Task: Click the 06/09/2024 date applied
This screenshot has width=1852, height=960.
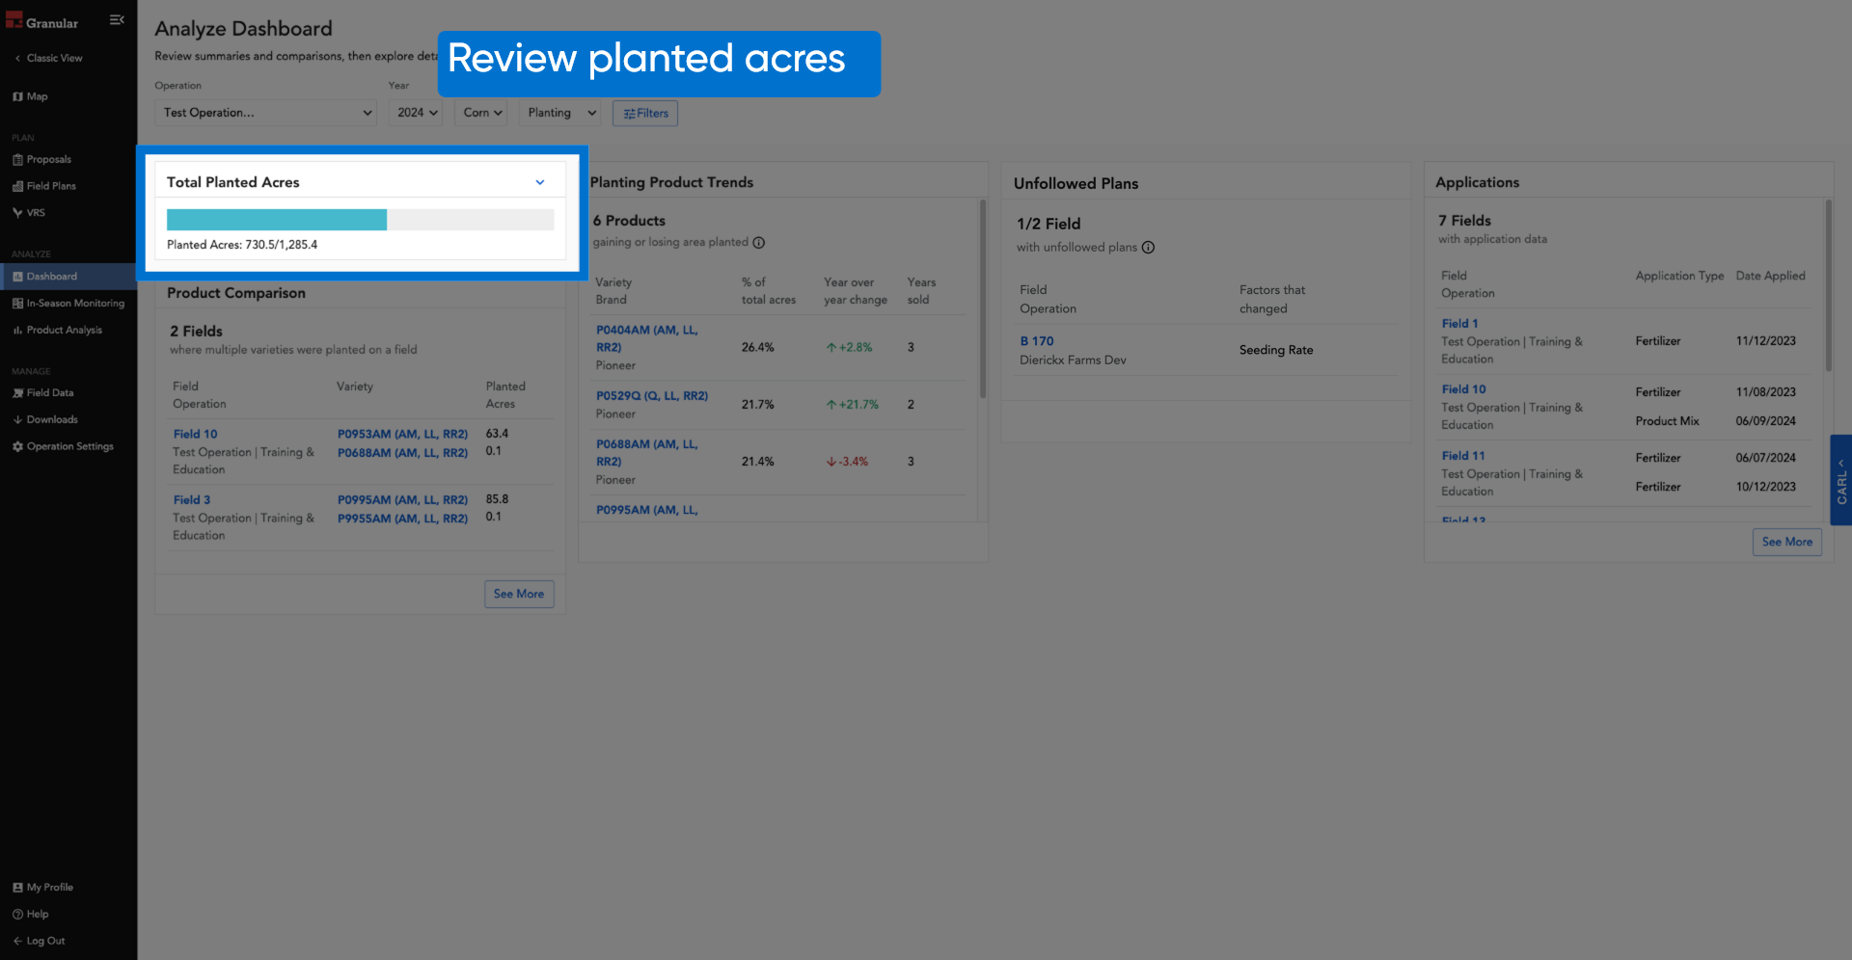Action: [x=1765, y=421]
